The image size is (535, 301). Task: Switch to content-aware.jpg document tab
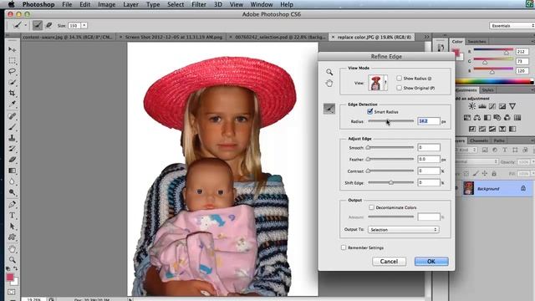[x=68, y=37]
